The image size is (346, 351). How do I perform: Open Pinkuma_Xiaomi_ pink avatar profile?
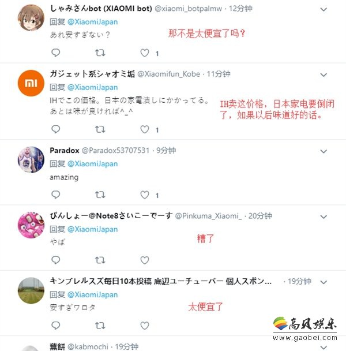(31, 225)
